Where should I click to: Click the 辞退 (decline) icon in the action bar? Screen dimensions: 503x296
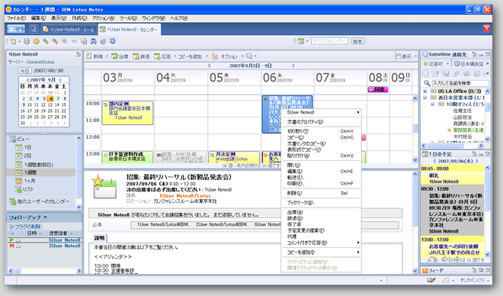point(136,56)
